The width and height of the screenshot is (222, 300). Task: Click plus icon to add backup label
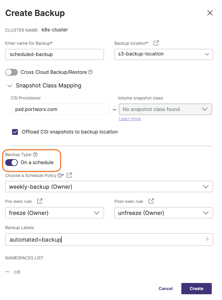(207, 239)
